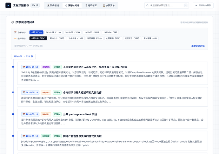Click the timeline node for 公共 package manifest 字段

click(13, 114)
